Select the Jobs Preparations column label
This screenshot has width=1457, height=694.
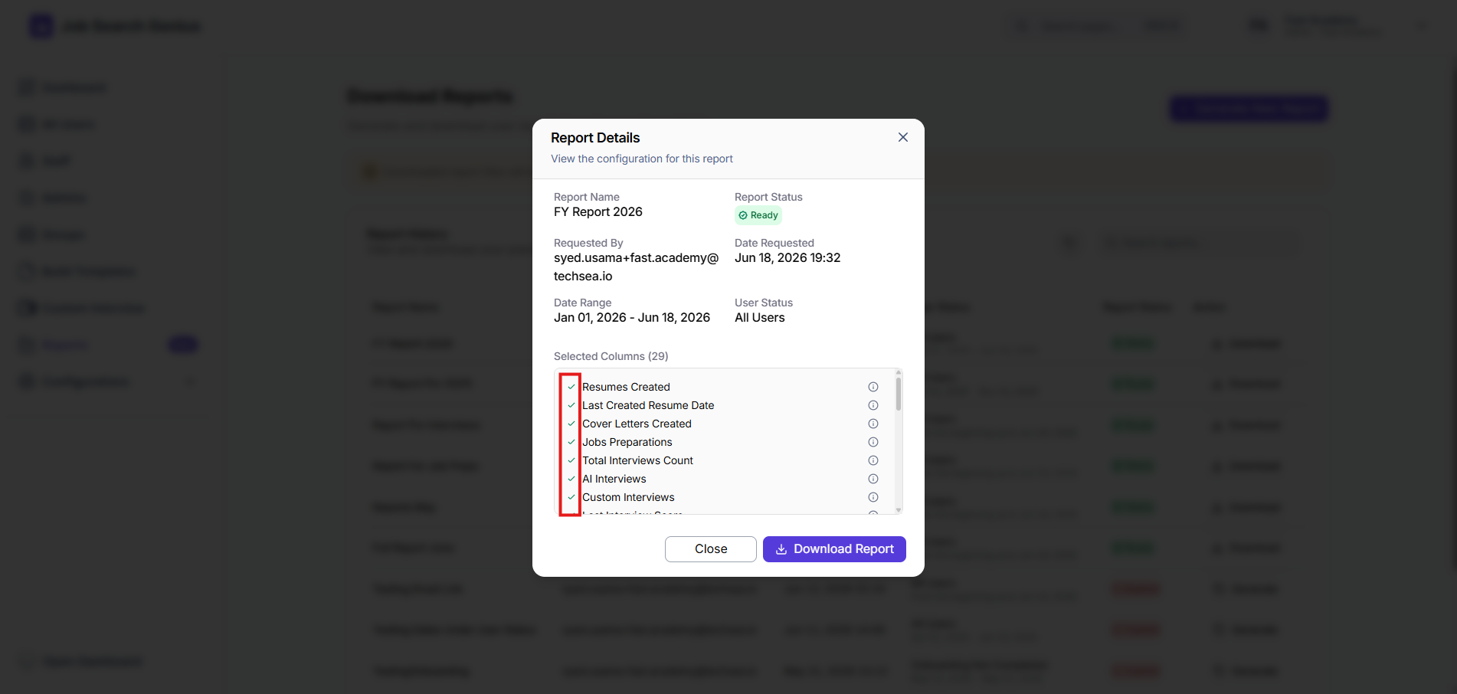627,442
